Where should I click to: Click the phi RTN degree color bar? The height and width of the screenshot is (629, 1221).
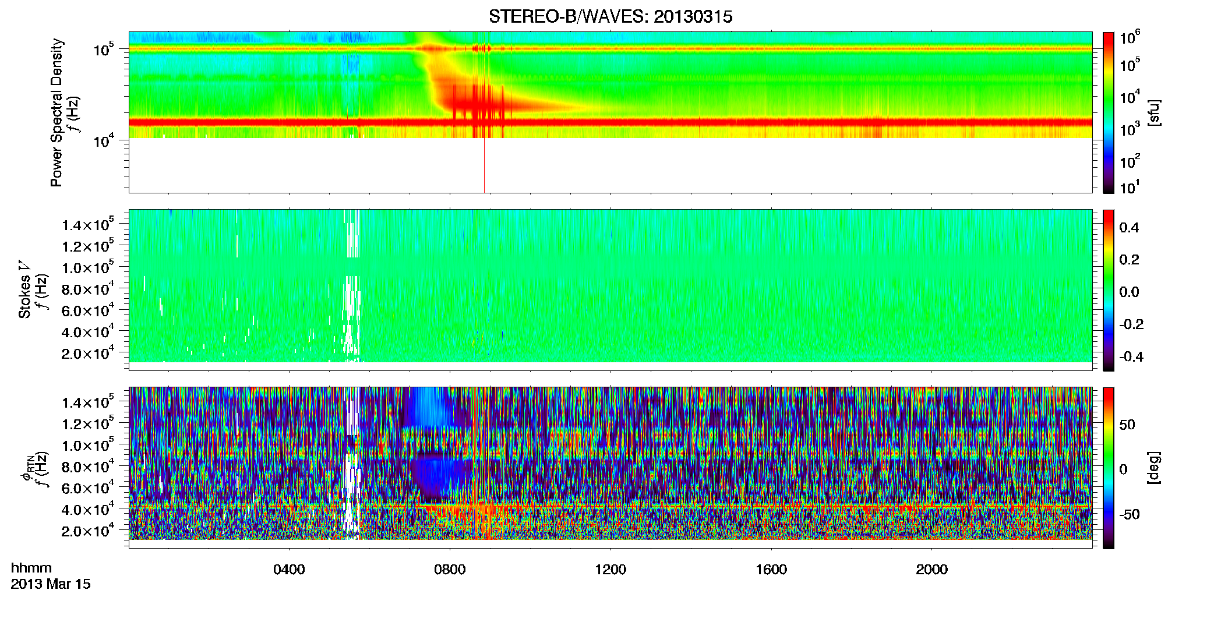1109,468
